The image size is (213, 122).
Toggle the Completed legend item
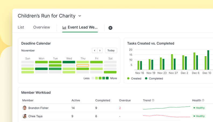[154, 78]
